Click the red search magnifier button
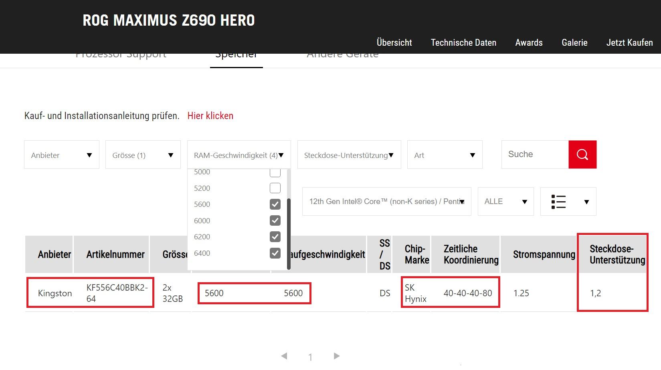This screenshot has width=661, height=370. pyautogui.click(x=582, y=154)
